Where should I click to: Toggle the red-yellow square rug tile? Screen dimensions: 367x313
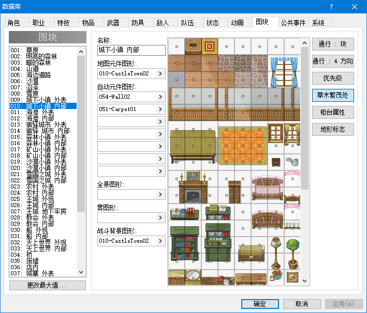(210, 46)
